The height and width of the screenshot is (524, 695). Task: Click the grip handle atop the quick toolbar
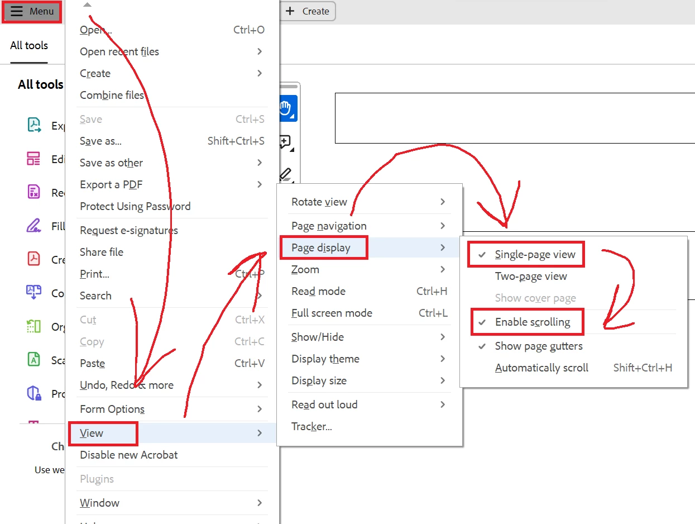(288, 87)
